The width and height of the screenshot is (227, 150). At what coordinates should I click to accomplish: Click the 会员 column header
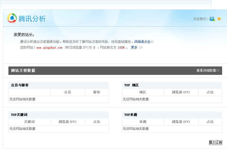pyautogui.click(x=68, y=92)
